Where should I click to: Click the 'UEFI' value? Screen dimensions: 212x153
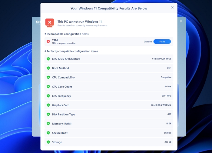point(169,68)
